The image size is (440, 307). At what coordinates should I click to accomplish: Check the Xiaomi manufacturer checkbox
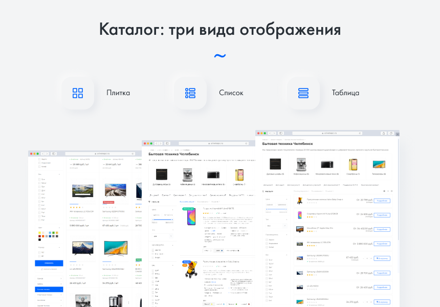tap(266, 238)
